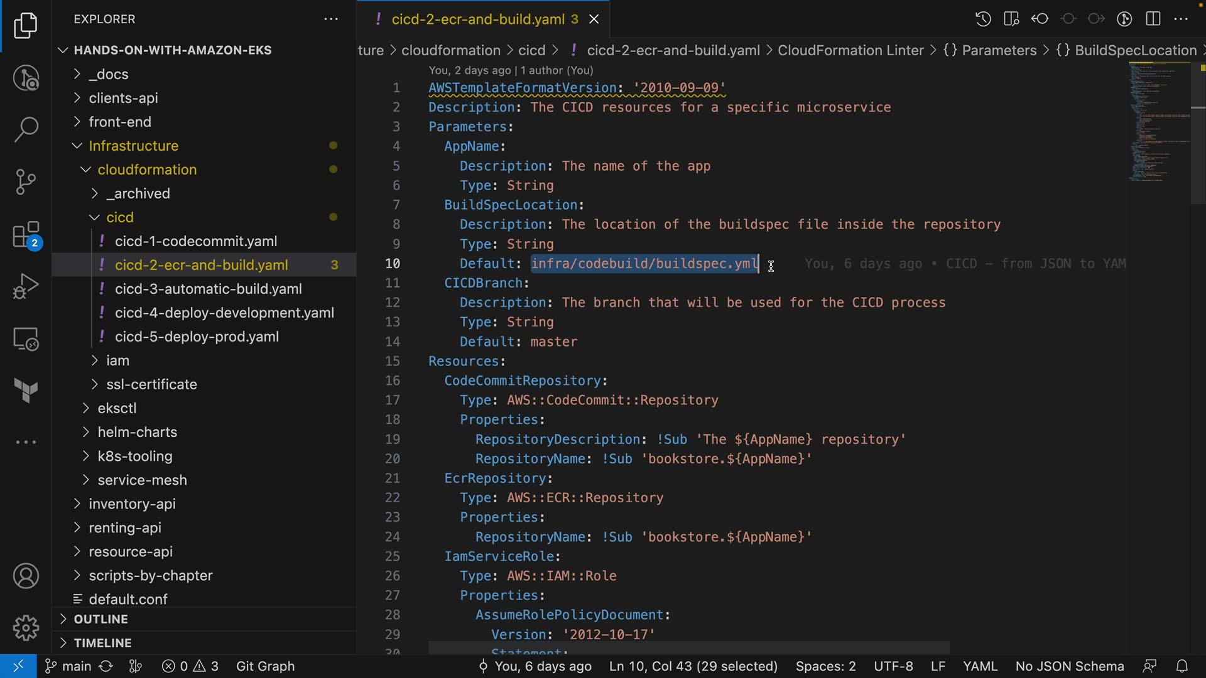This screenshot has width=1206, height=678.
Task: Expand the helm-charts folder
Action: [x=137, y=432]
